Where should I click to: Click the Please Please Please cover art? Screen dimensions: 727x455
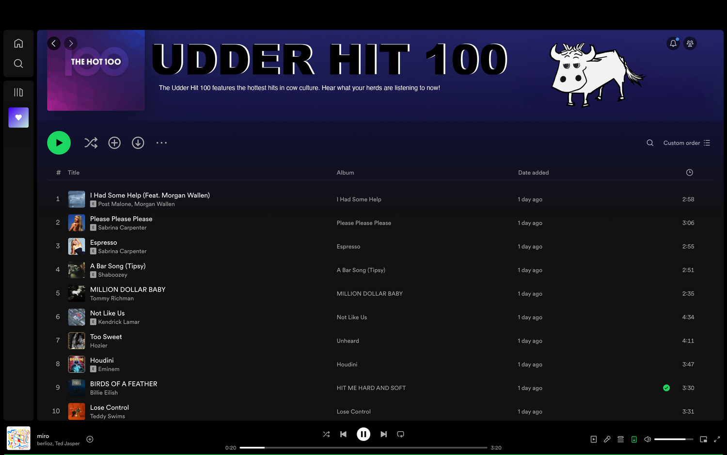point(77,223)
